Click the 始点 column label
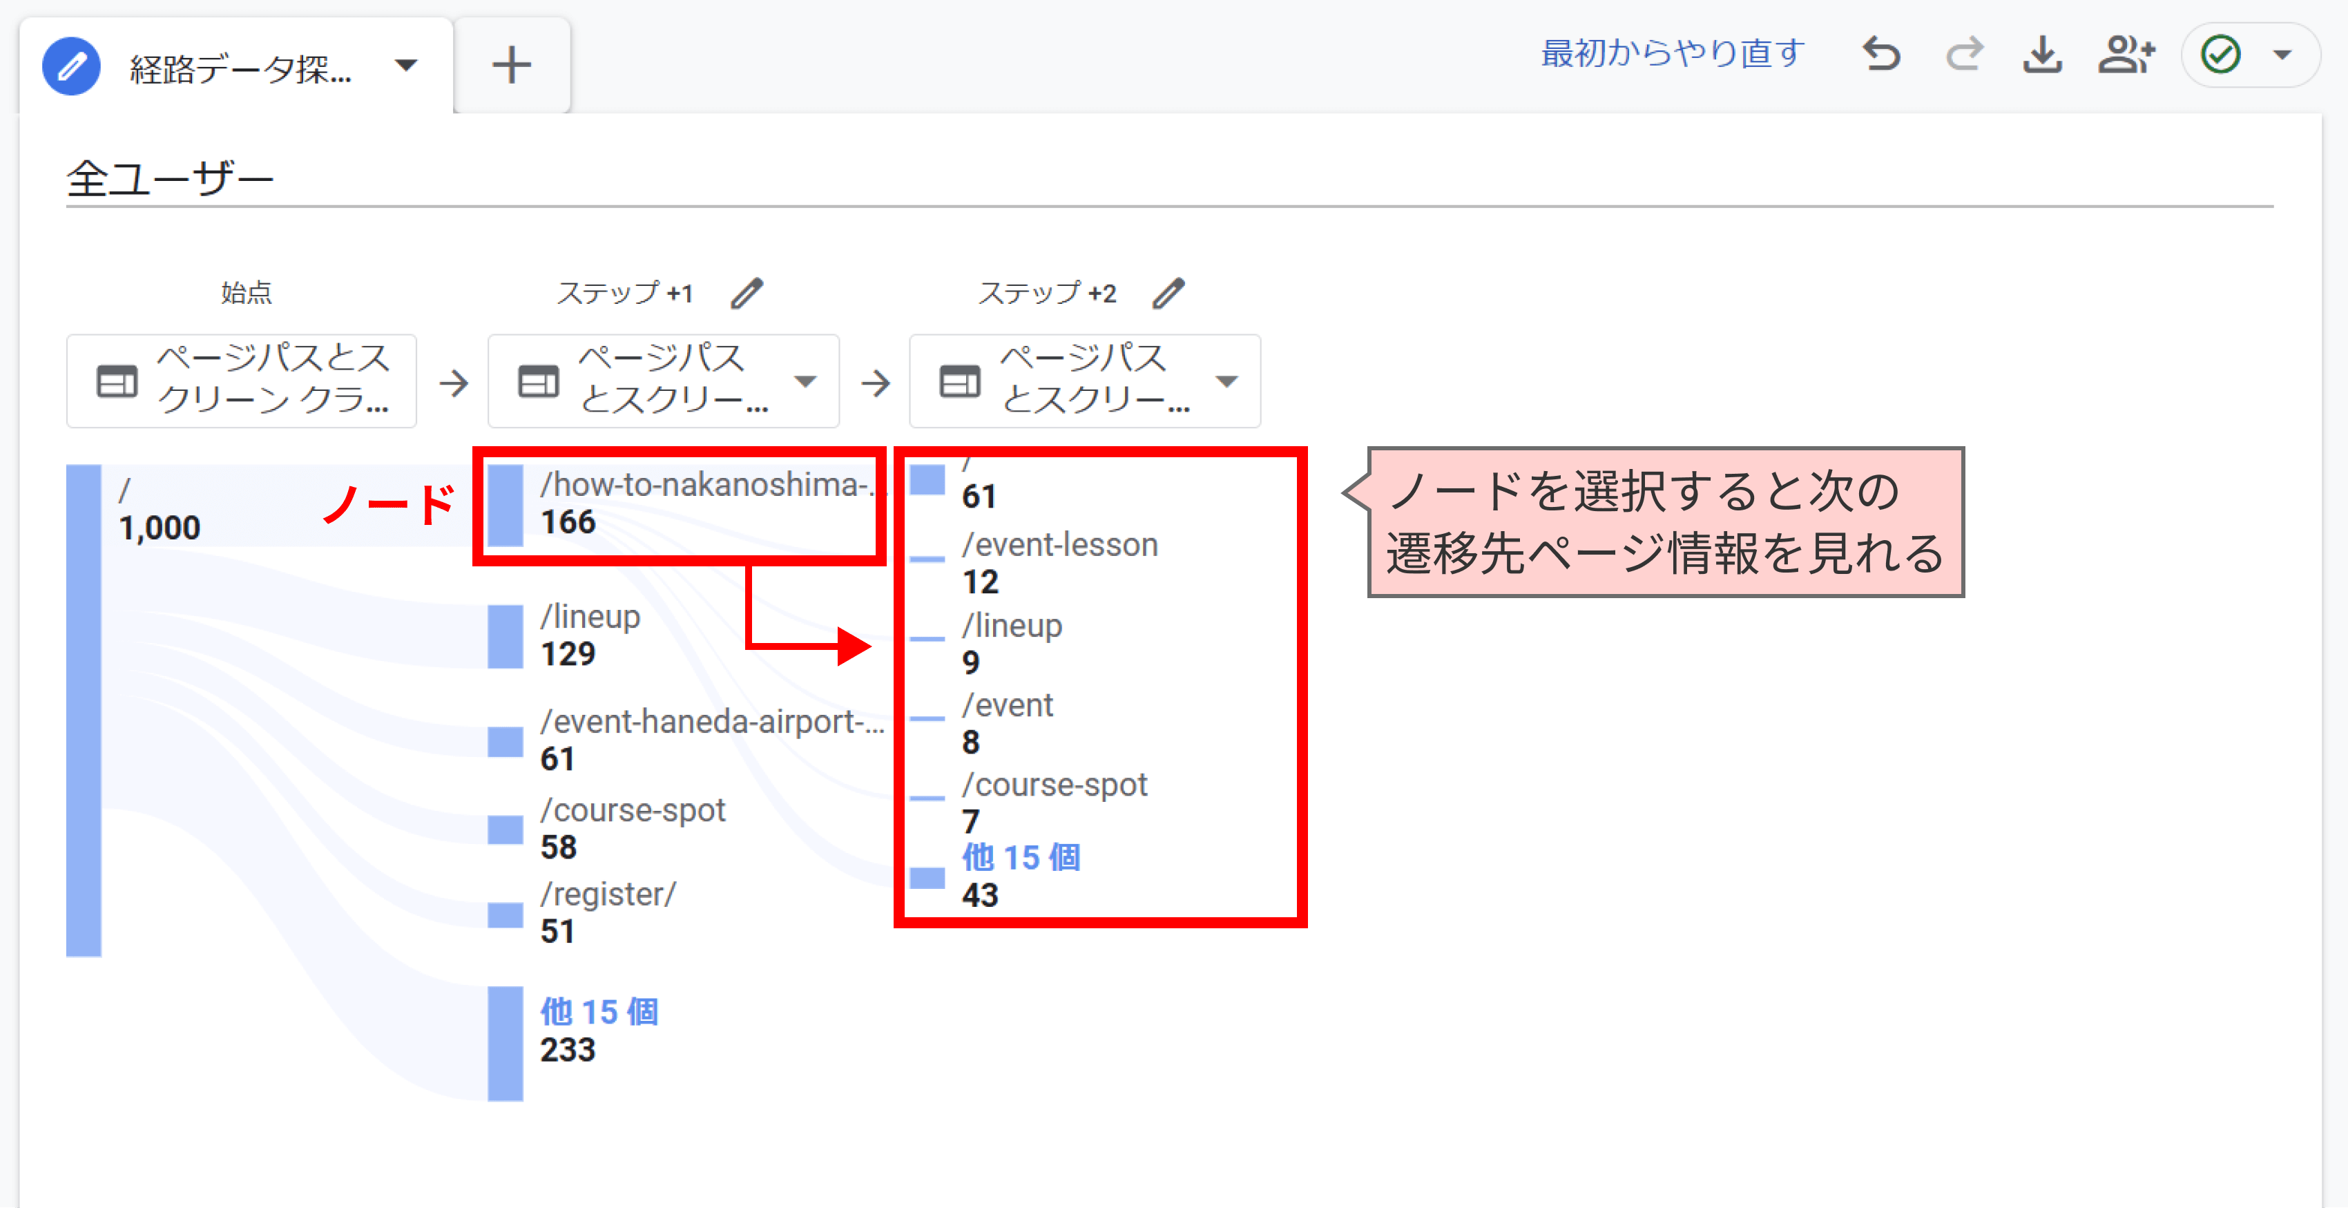Viewport: 2348px width, 1208px height. tap(246, 293)
